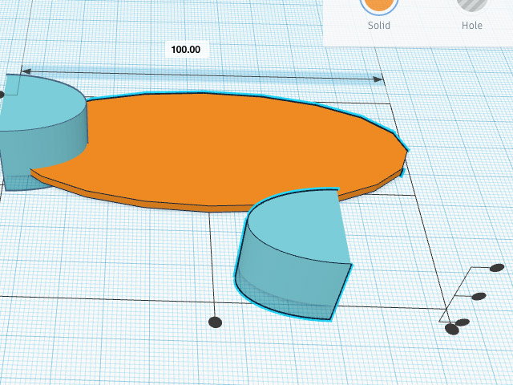This screenshot has width=513, height=385.
Task: Select topmost black handle on right-side ruler bracket
Action: (x=498, y=266)
